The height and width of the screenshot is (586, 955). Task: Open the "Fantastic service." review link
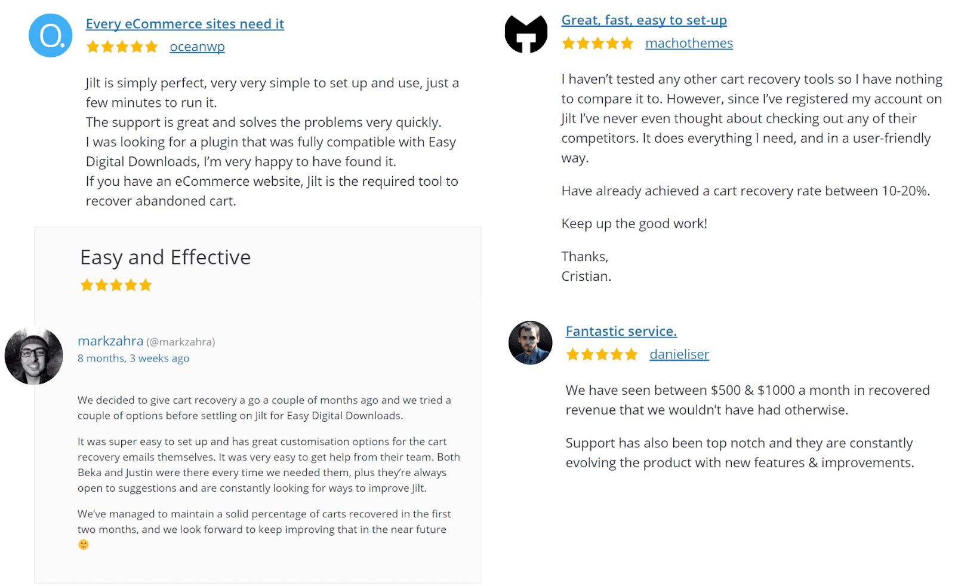[x=621, y=331]
